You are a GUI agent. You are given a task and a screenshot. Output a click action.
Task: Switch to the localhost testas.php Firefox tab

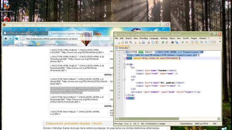click(25, 33)
